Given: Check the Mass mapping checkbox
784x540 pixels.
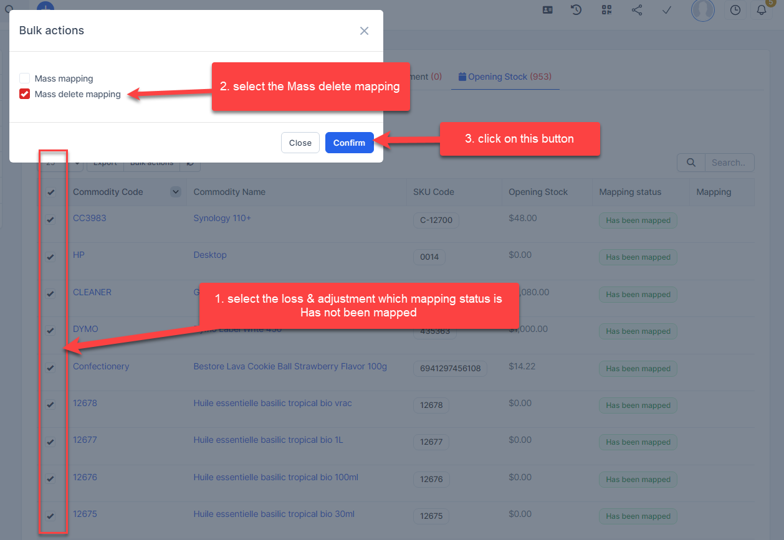Looking at the screenshot, I should coord(25,78).
